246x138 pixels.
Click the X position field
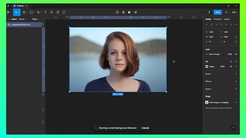(x=211, y=32)
